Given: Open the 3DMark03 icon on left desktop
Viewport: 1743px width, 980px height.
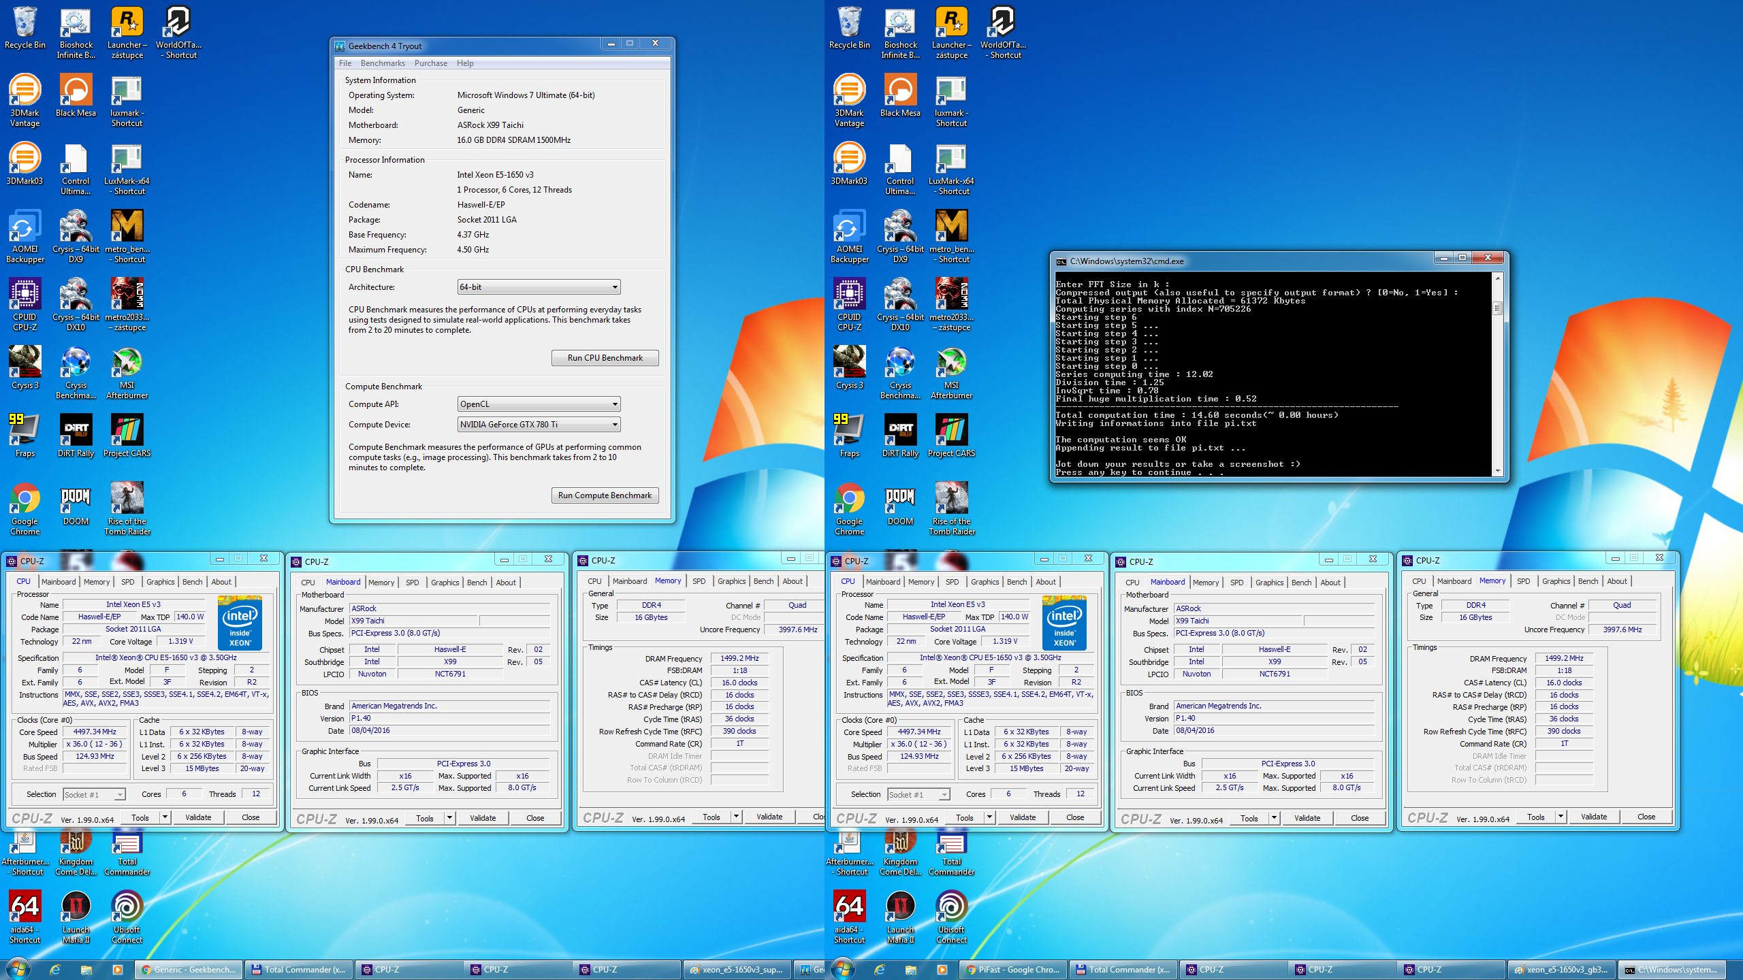Looking at the screenshot, I should click(x=25, y=164).
